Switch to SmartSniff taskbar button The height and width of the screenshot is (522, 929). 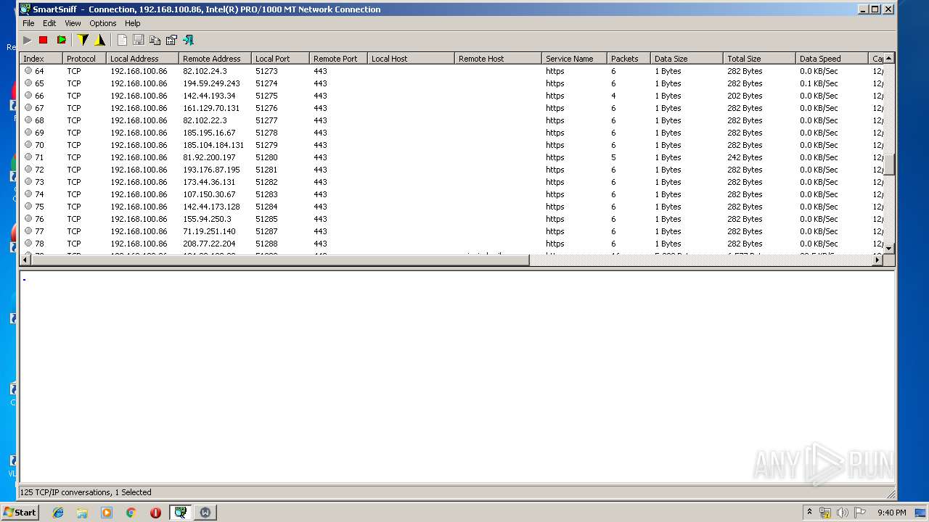(180, 513)
